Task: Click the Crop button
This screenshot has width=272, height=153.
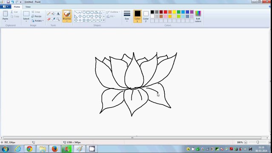Action: [36, 12]
